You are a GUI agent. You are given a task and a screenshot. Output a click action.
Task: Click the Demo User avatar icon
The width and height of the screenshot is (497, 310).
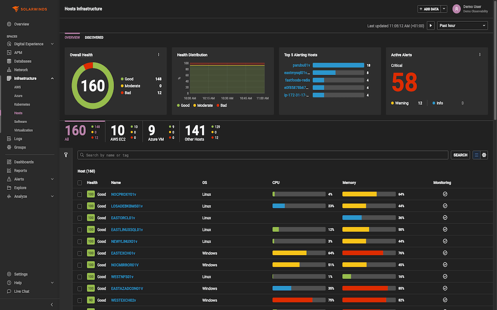pos(456,9)
